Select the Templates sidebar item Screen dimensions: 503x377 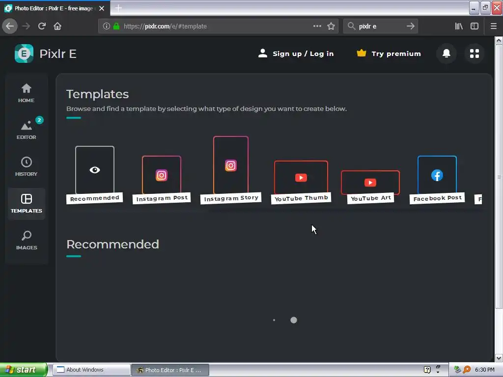pos(27,204)
